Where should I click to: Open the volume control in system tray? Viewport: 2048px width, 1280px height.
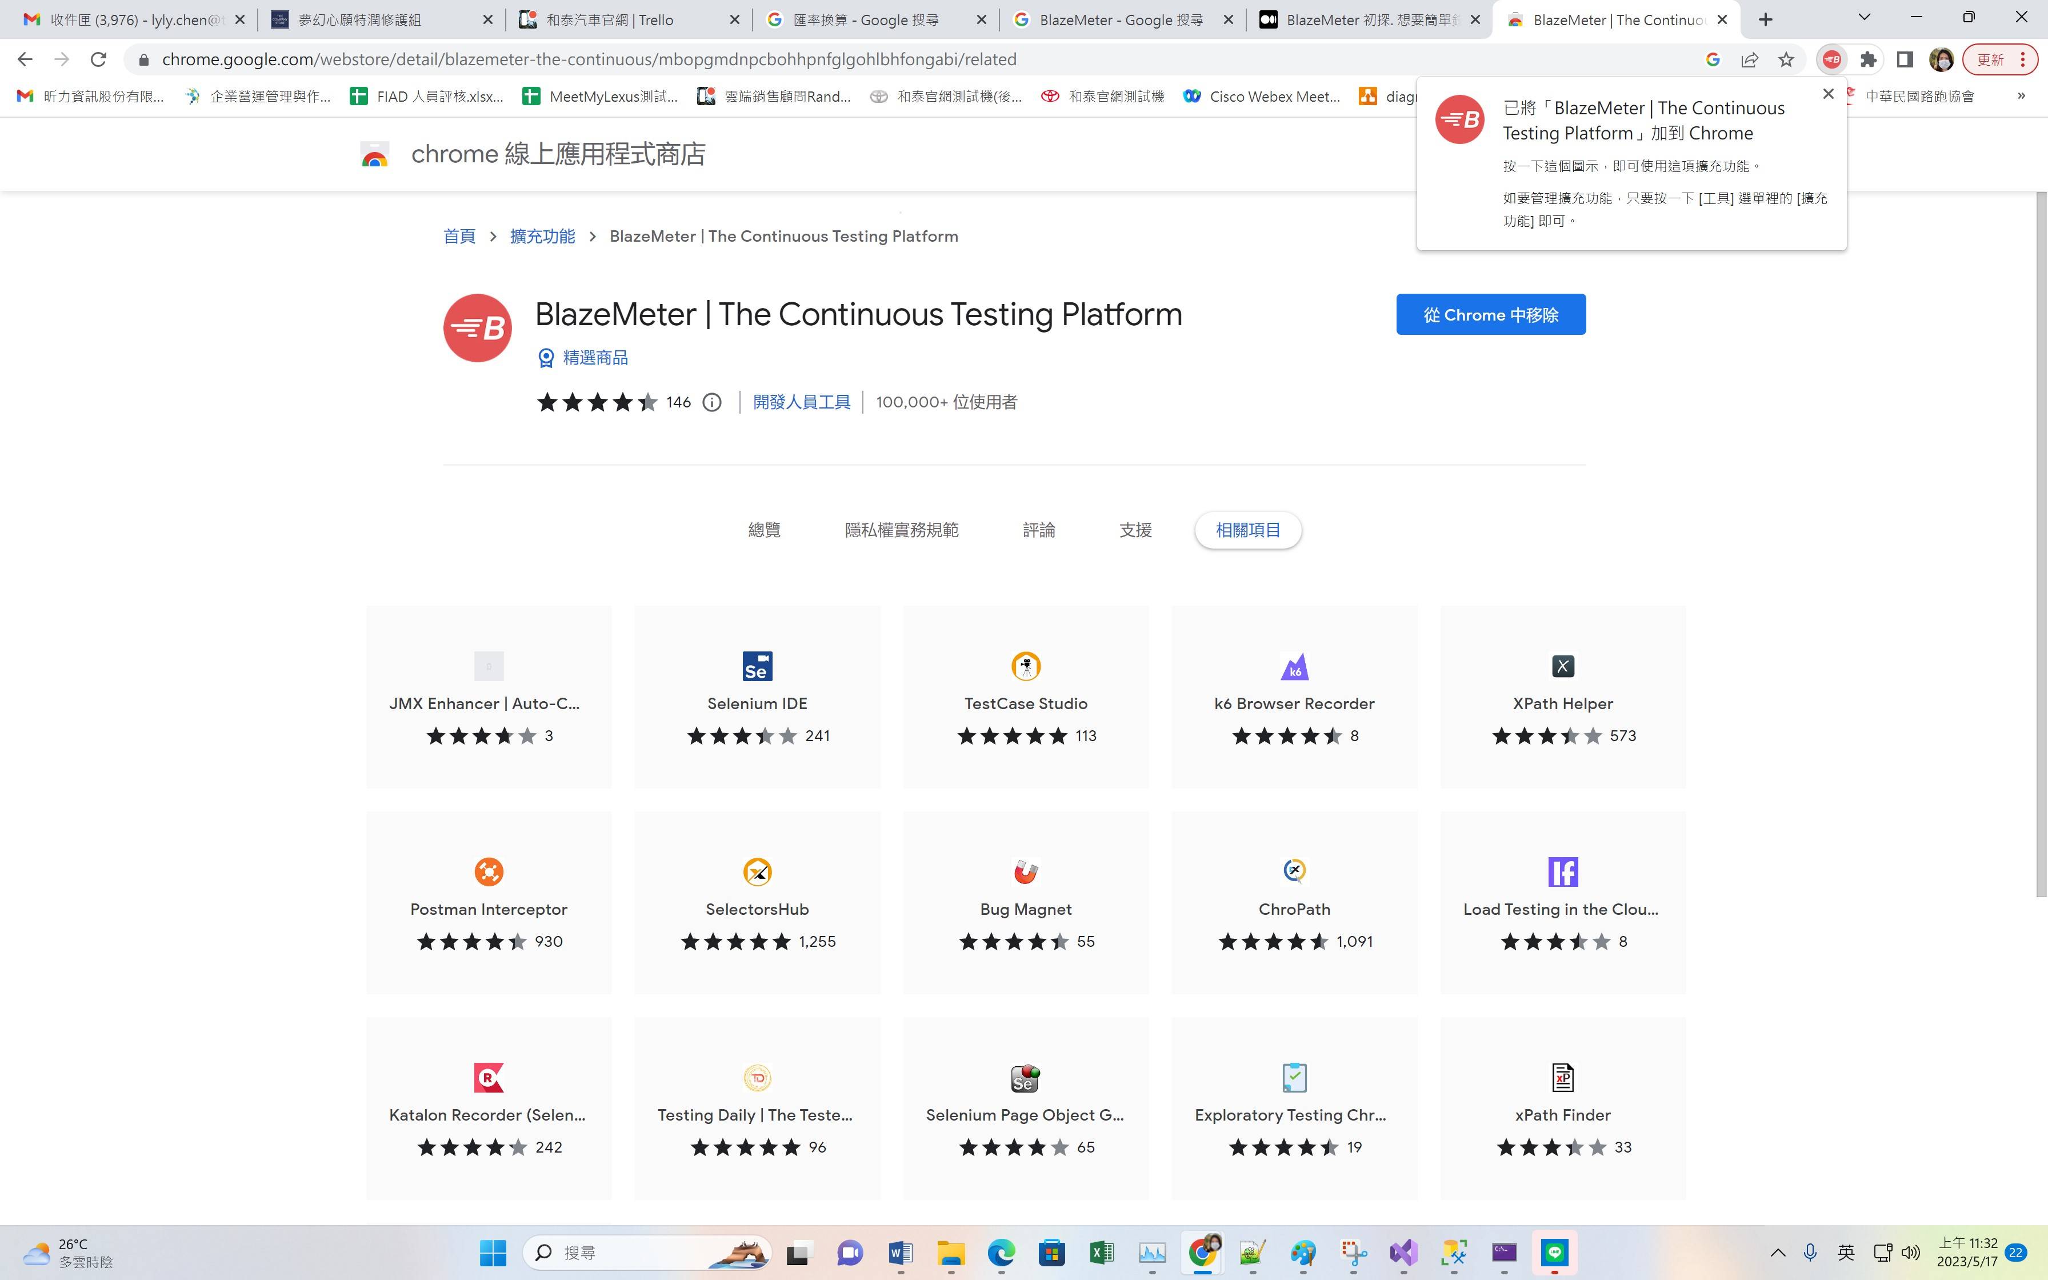tap(1911, 1253)
